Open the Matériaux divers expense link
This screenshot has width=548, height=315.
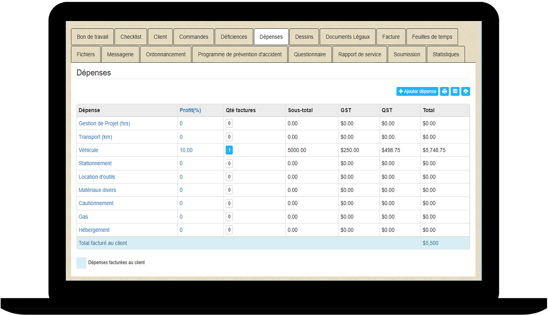(97, 190)
